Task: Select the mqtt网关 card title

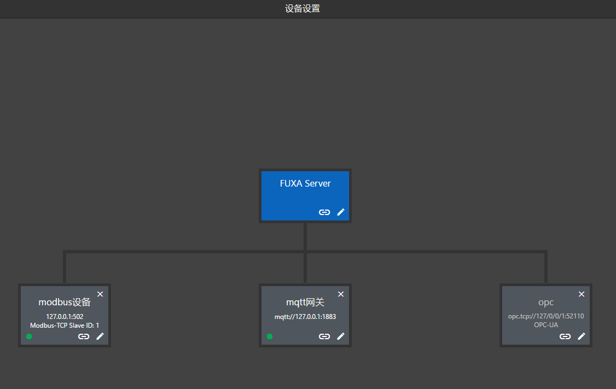Action: [305, 302]
